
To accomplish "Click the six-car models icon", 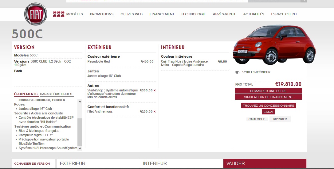I will point(59,14).
